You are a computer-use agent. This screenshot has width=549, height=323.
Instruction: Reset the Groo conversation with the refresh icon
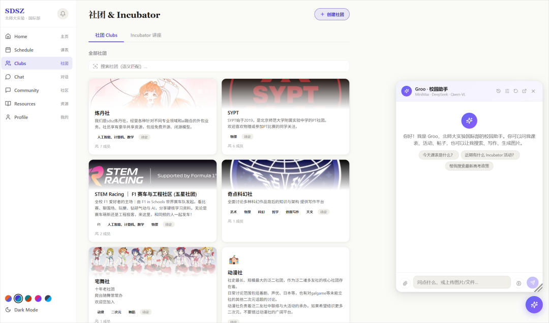[516, 91]
